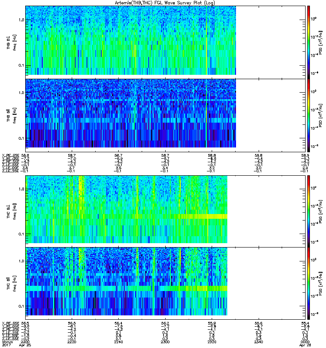Click the '58.9' X_RE_GSE value under THB panels

(305, 156)
